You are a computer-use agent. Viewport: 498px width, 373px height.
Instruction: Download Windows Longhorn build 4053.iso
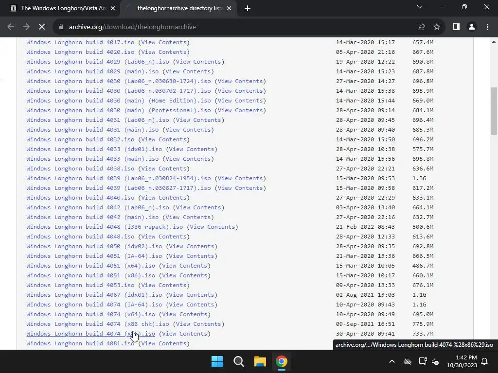click(80, 285)
